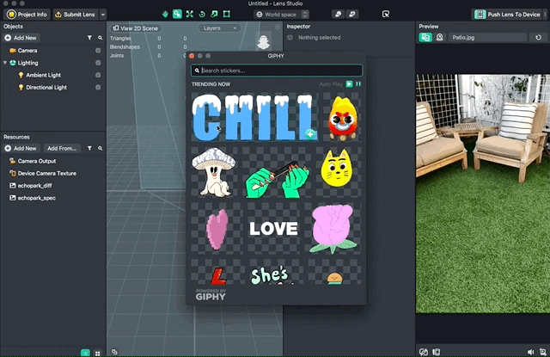
Task: Switch to front camera preview icon
Action: [x=439, y=37]
